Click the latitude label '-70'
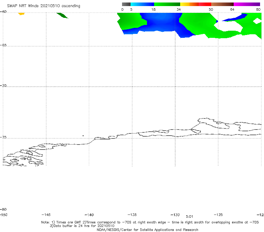Screen dimensions: 264x232 3,86
